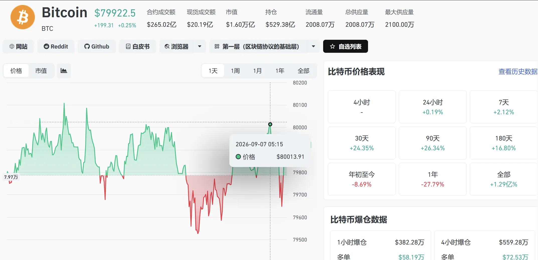Viewport: 538px width, 260px height.
Task: Click the 总供应量 2008.07万 value
Action: [x=360, y=24]
